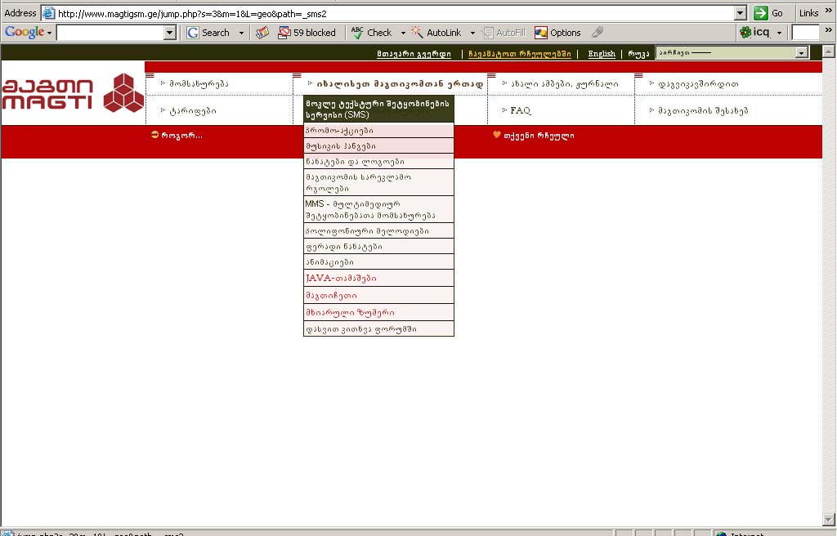Click the English language link
Viewport: 837px width, 536px height.
click(602, 54)
